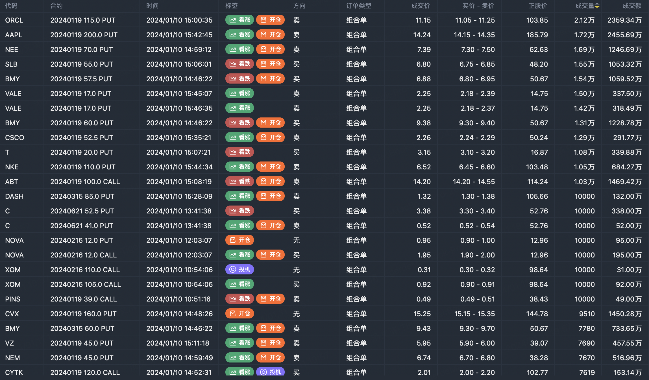The height and width of the screenshot is (380, 649).
Task: Click 开仓 tag in AAPL row
Action: click(270, 35)
